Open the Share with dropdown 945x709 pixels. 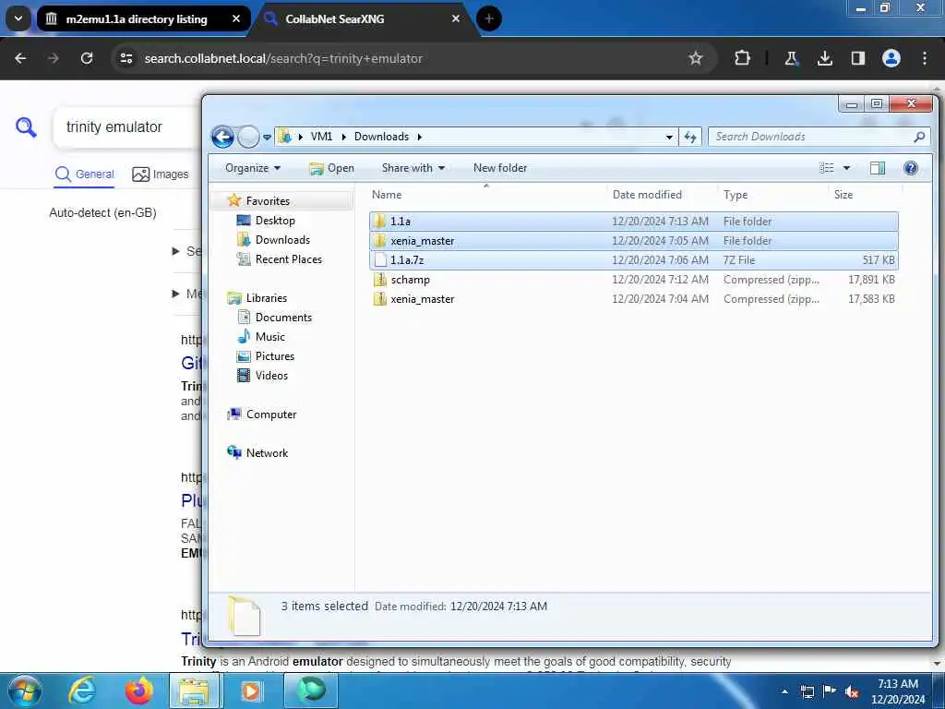(413, 168)
